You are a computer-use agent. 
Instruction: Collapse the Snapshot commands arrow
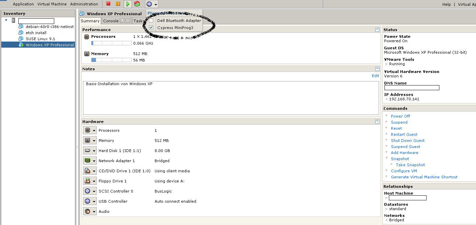tap(387, 158)
